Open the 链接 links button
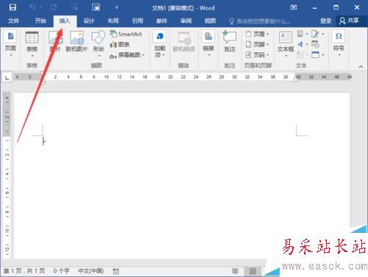This screenshot has height=277, width=368. coord(208,43)
